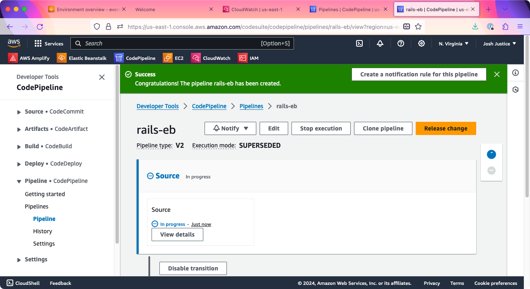The image size is (530, 289).
Task: Click View details for Source action
Action: coord(177,235)
